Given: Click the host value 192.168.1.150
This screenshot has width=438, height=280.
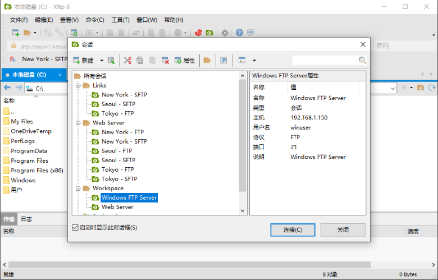Looking at the screenshot, I should [x=309, y=117].
